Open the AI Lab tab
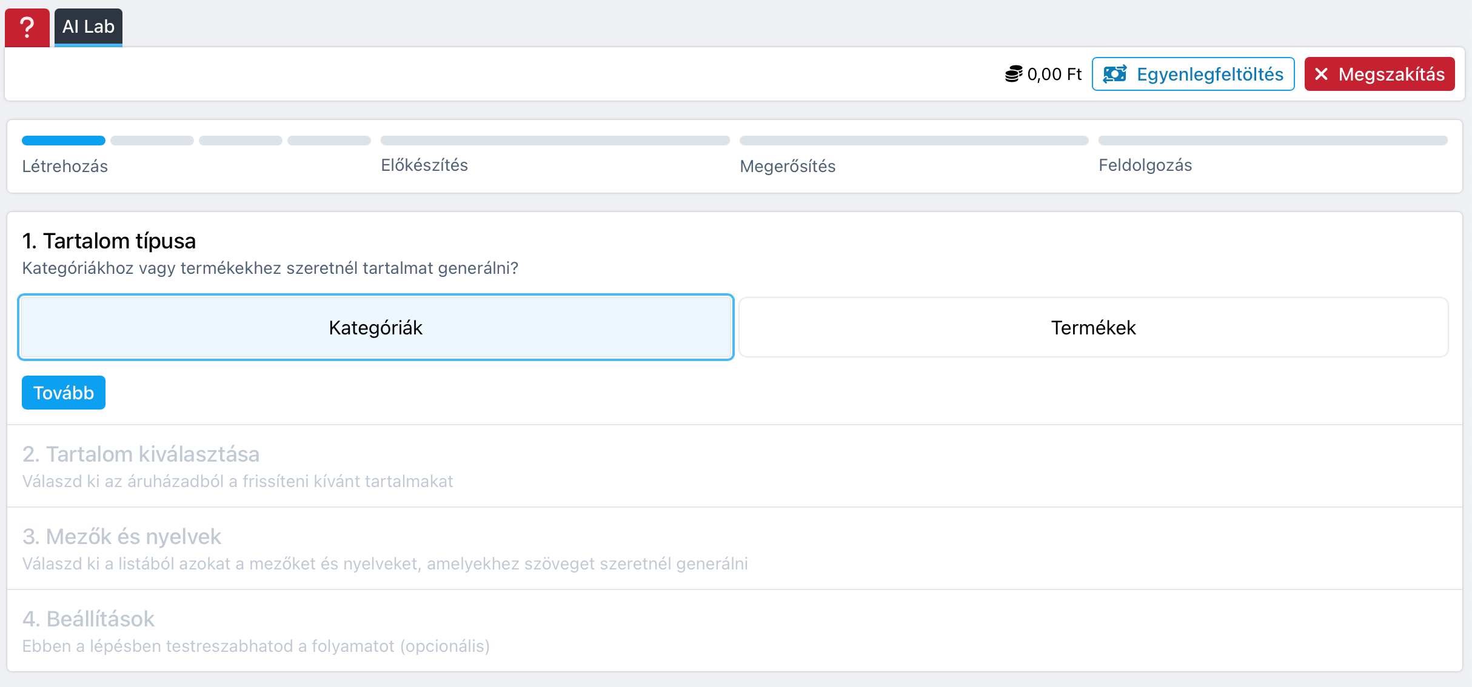 click(x=89, y=27)
